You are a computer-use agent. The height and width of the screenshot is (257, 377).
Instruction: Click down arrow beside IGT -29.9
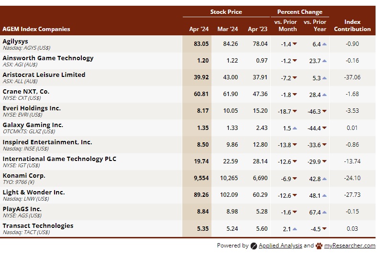click(x=324, y=161)
